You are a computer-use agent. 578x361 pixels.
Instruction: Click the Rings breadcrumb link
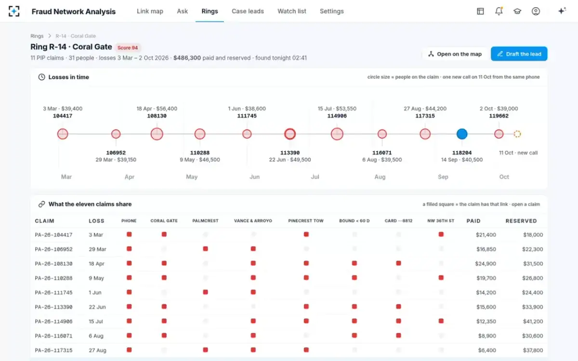click(37, 36)
